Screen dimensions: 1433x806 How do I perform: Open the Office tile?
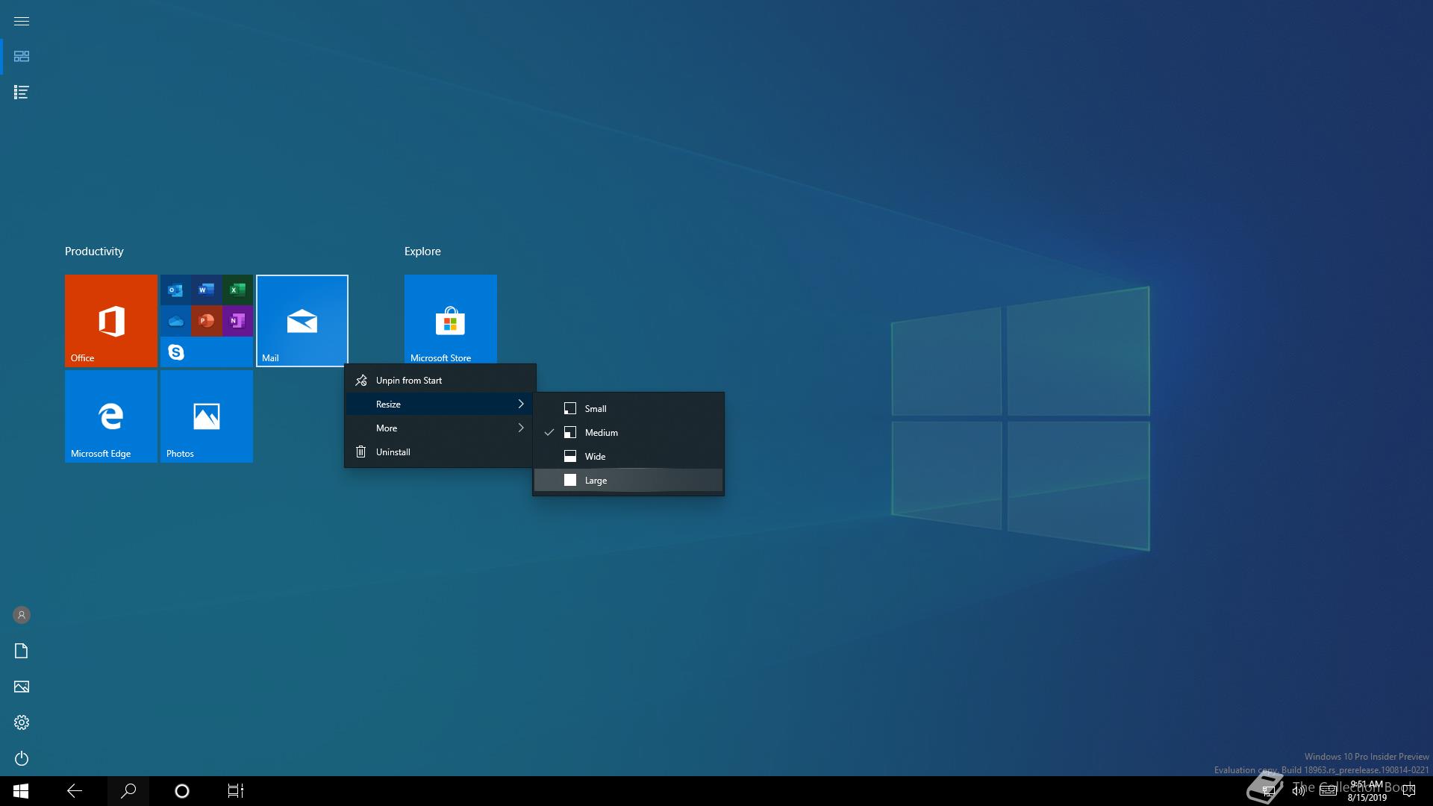pos(111,321)
